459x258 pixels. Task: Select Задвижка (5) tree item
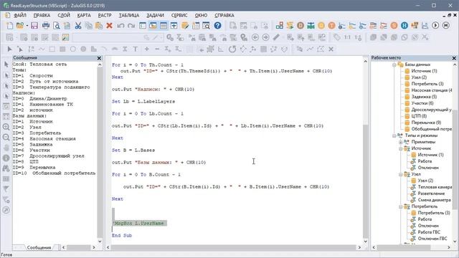click(424, 97)
